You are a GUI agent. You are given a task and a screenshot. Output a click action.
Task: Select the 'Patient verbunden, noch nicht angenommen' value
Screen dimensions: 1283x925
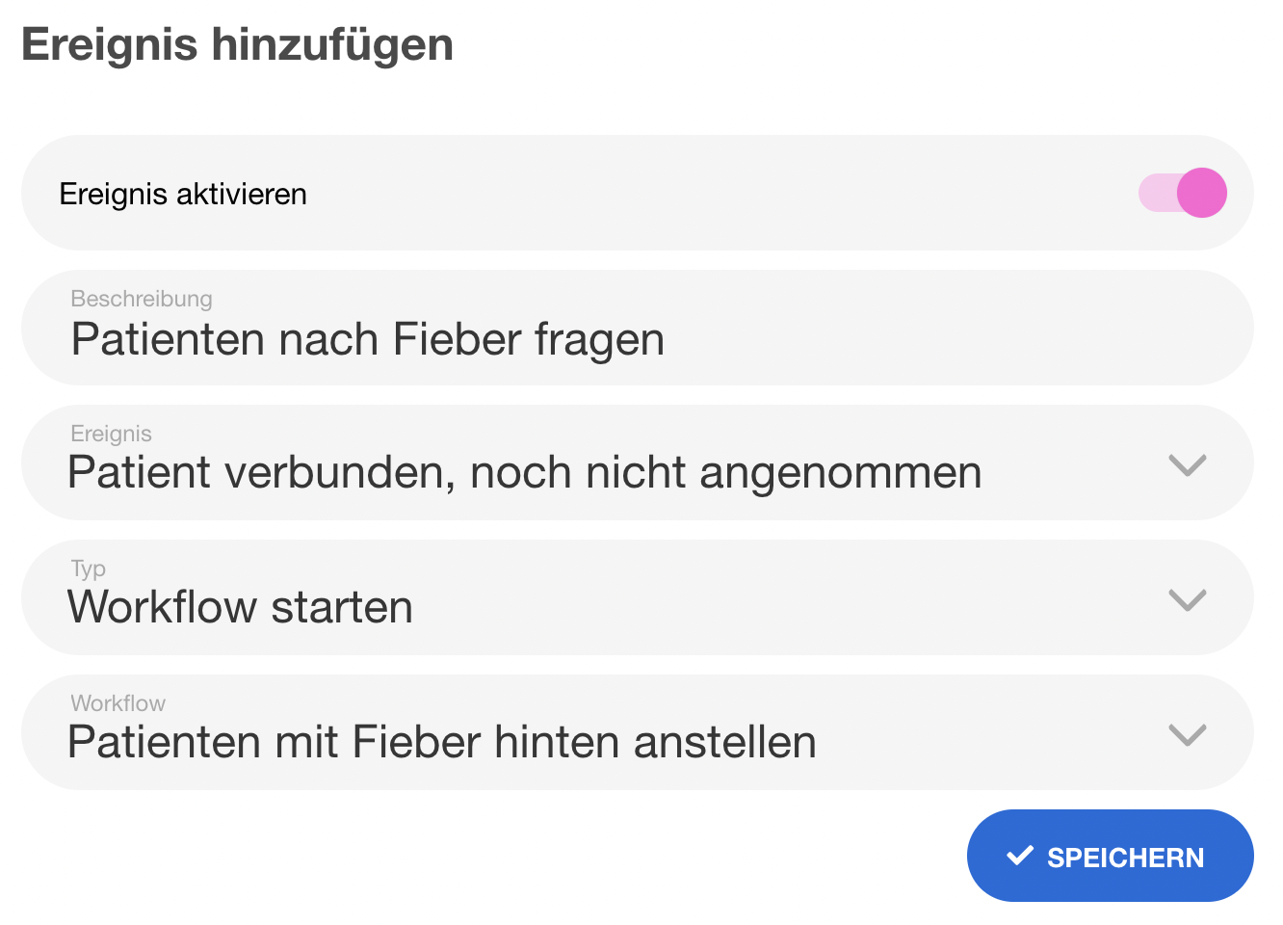[525, 473]
